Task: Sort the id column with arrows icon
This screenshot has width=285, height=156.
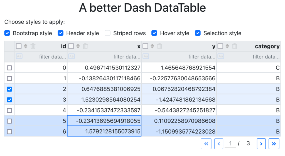Action: click(26, 46)
